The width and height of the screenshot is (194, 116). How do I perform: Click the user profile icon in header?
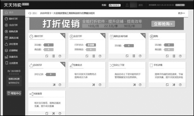point(127,5)
